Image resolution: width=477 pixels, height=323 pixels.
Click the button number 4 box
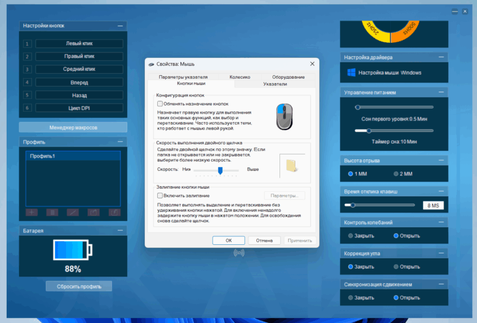click(x=27, y=82)
